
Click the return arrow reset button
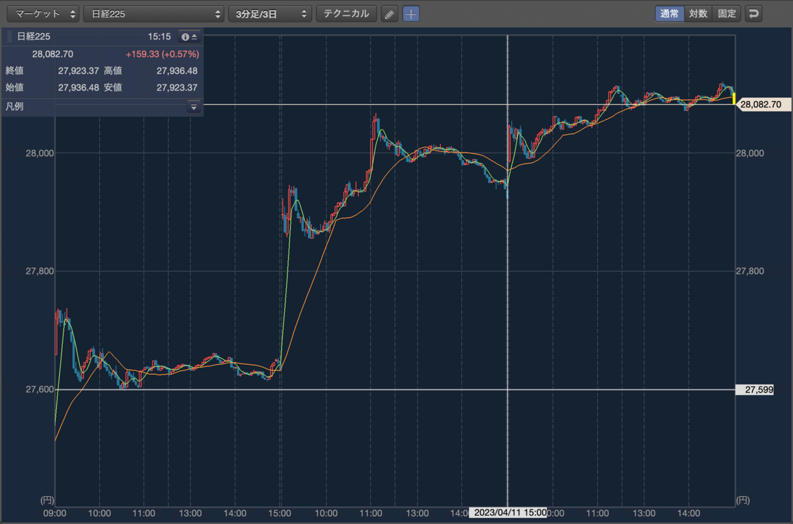(x=753, y=13)
